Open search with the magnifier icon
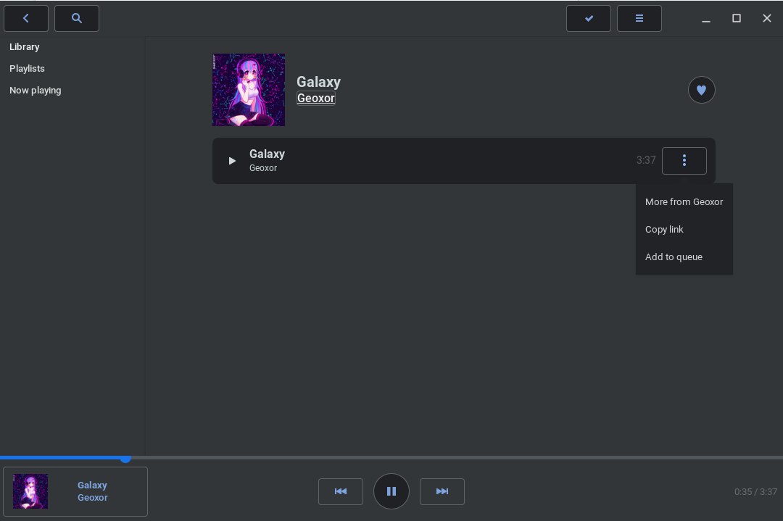Screen dimensions: 783x521 pyautogui.click(x=76, y=18)
